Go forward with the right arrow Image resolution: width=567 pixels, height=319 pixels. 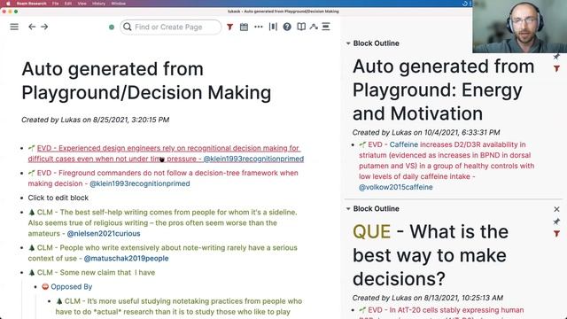(x=44, y=27)
